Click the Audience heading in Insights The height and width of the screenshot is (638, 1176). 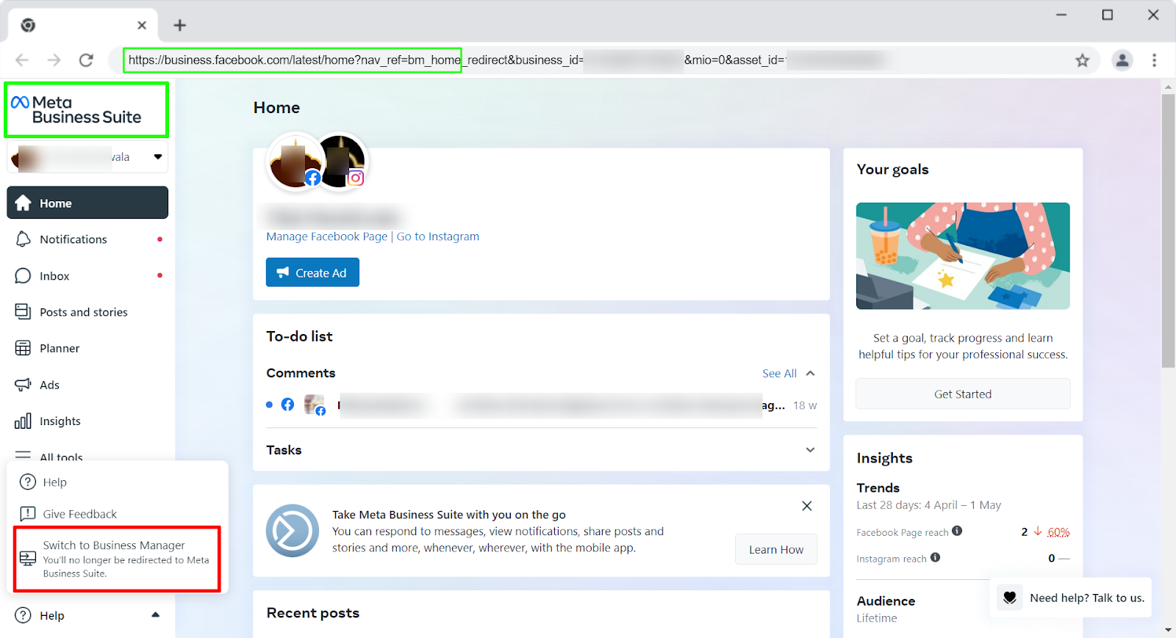coord(886,601)
